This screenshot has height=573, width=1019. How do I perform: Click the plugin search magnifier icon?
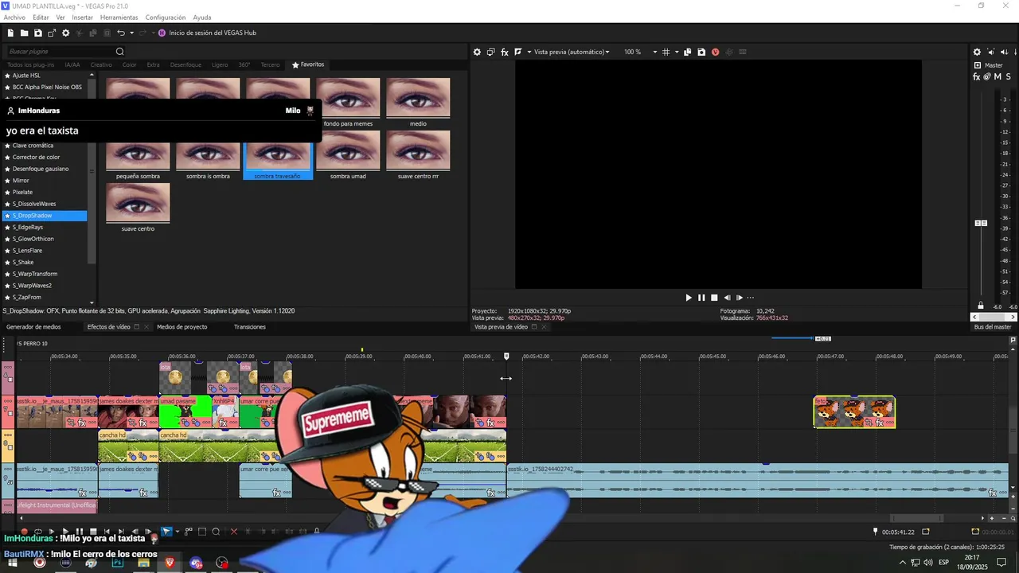120,52
